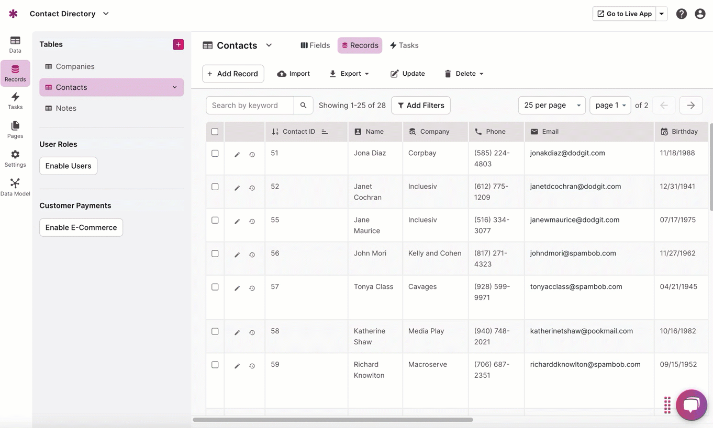Screen dimensions: 713x428
Task: Select the Tonya Class row checkbox
Action: click(215, 287)
